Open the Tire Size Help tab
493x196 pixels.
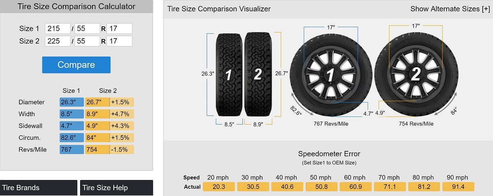pyautogui.click(x=117, y=188)
